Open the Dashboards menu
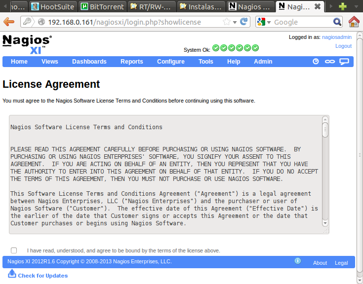363x284 pixels. pos(89,62)
